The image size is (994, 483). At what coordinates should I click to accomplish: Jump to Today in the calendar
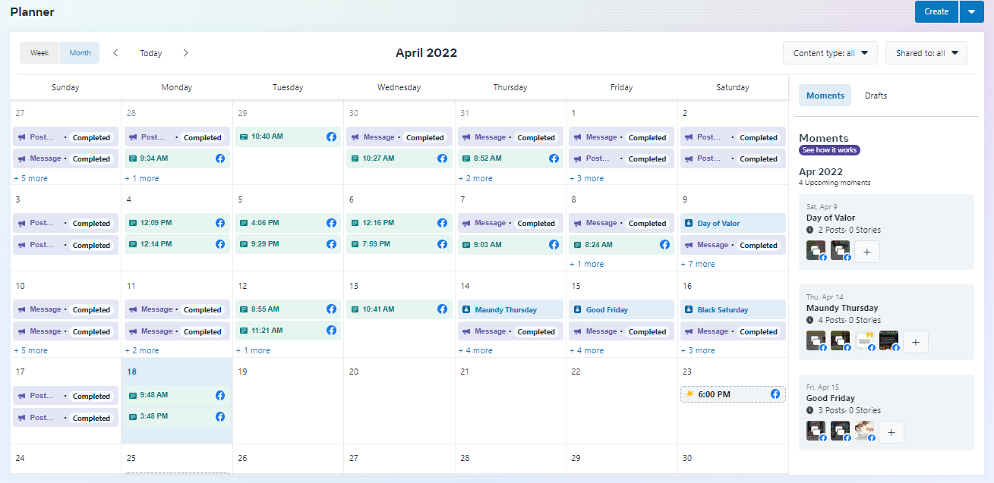coord(150,53)
